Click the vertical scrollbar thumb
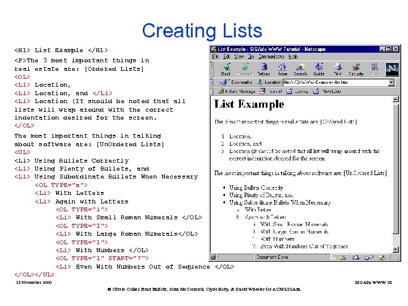The width and height of the screenshot is (408, 306). click(x=396, y=168)
